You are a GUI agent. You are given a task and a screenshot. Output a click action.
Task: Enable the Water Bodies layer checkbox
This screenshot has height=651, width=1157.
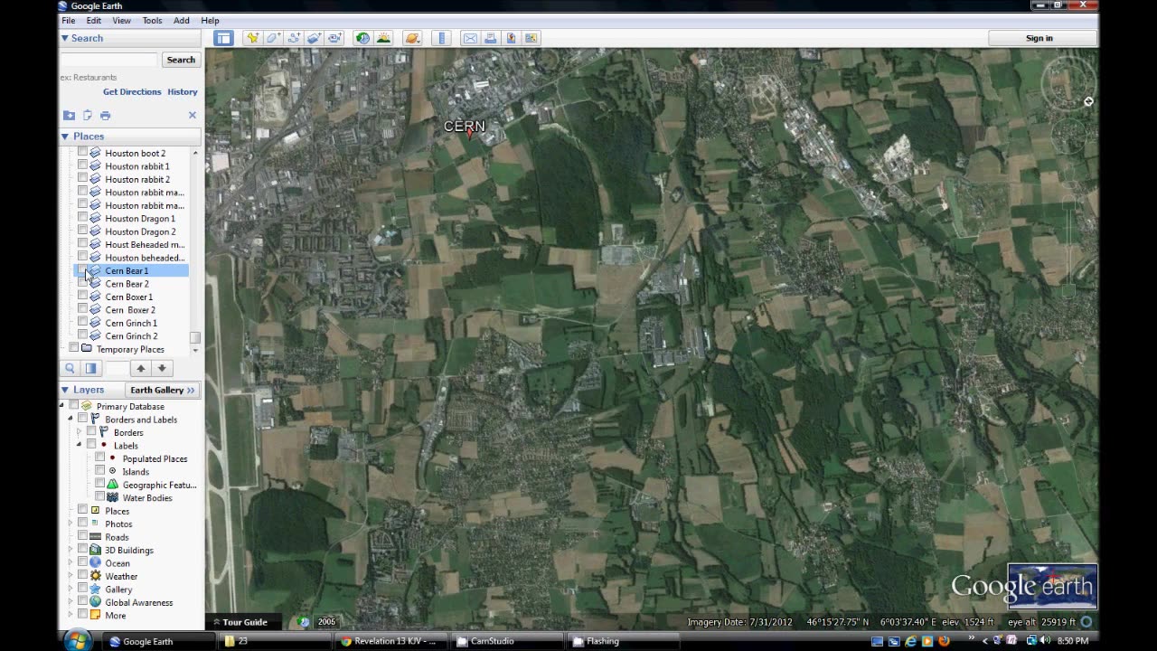click(x=100, y=497)
